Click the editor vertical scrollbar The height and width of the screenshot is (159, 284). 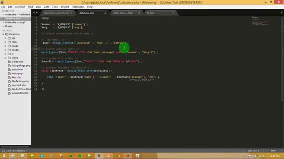click(x=282, y=59)
